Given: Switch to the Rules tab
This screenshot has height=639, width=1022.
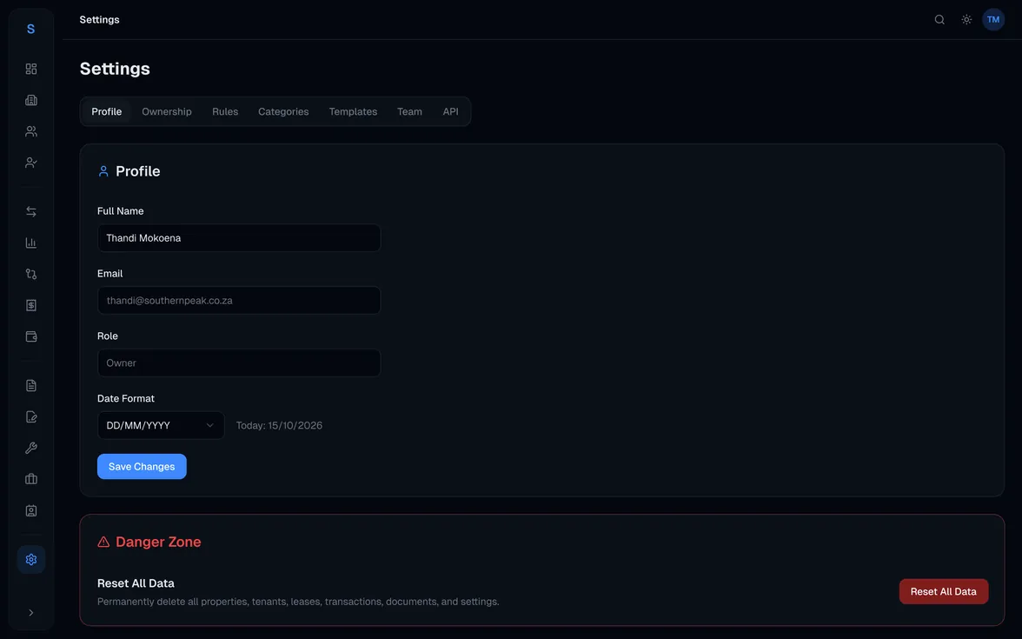Looking at the screenshot, I should (225, 111).
